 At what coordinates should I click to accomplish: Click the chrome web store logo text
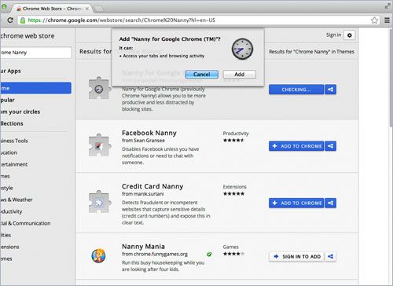(x=28, y=36)
